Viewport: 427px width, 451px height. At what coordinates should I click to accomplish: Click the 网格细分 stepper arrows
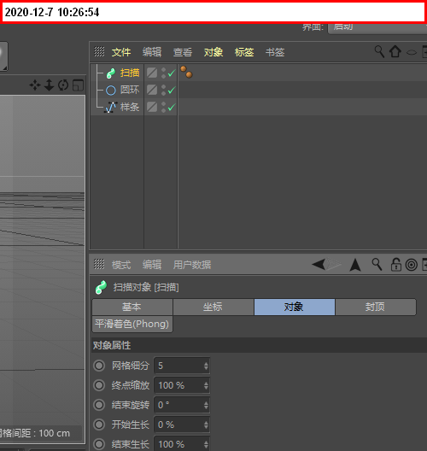[206, 366]
